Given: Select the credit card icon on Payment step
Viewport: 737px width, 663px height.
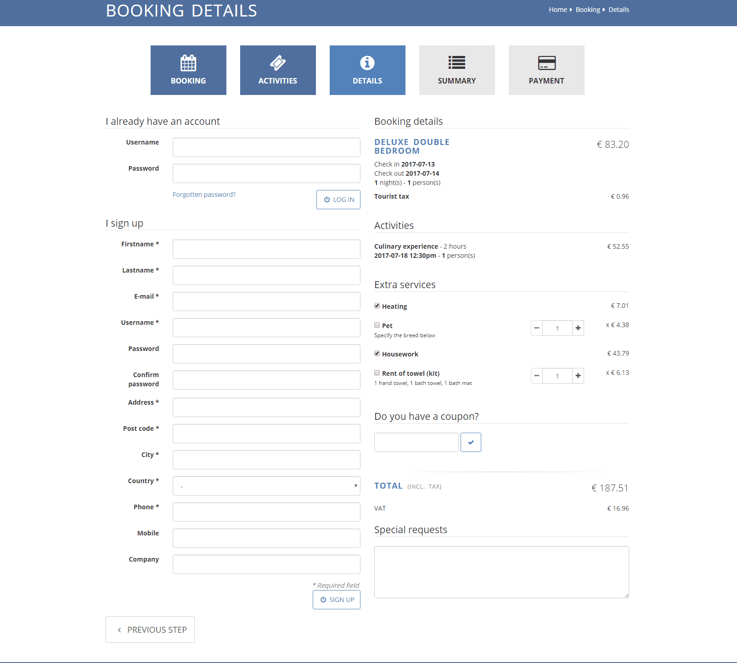Looking at the screenshot, I should pyautogui.click(x=546, y=63).
